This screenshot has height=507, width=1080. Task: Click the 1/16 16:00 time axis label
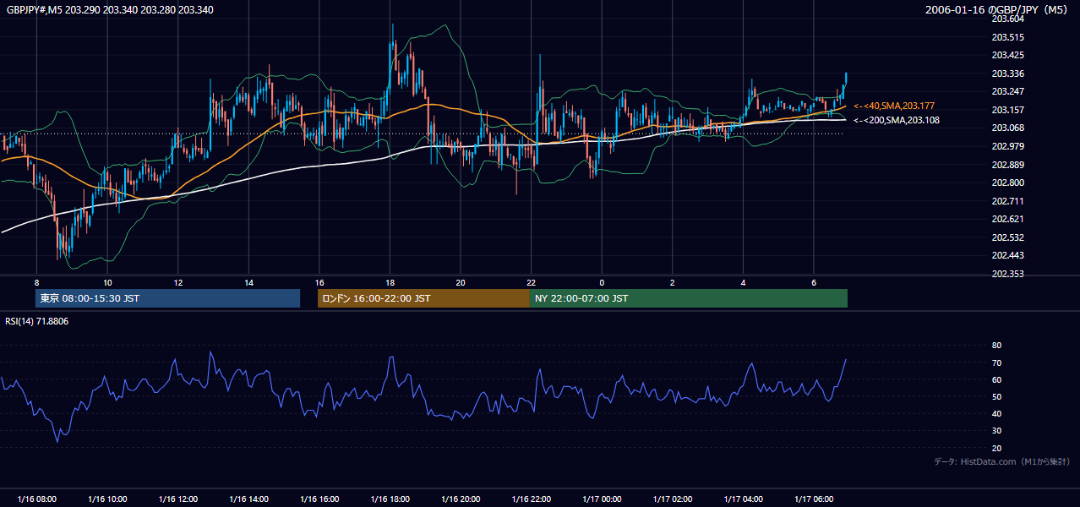coord(319,499)
